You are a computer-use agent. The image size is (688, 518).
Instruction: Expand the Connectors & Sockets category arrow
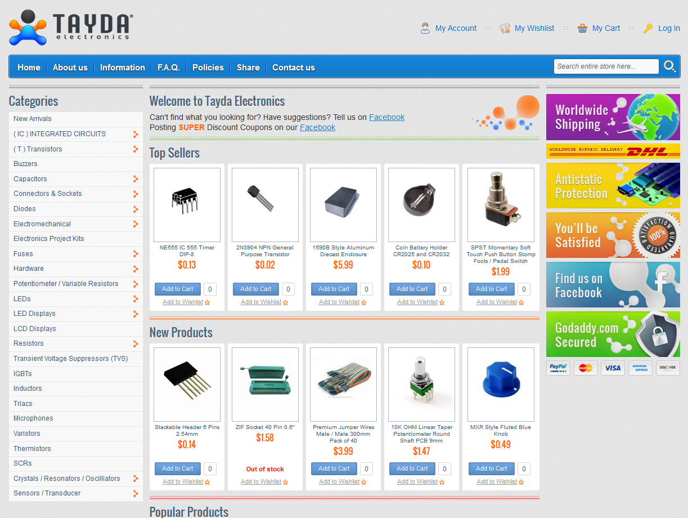tap(136, 194)
